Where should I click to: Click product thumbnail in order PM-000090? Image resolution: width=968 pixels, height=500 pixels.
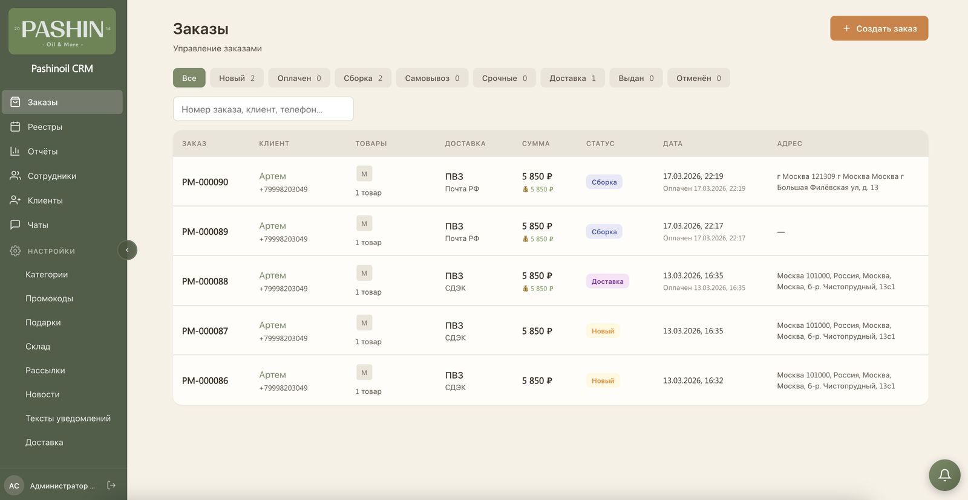(364, 174)
